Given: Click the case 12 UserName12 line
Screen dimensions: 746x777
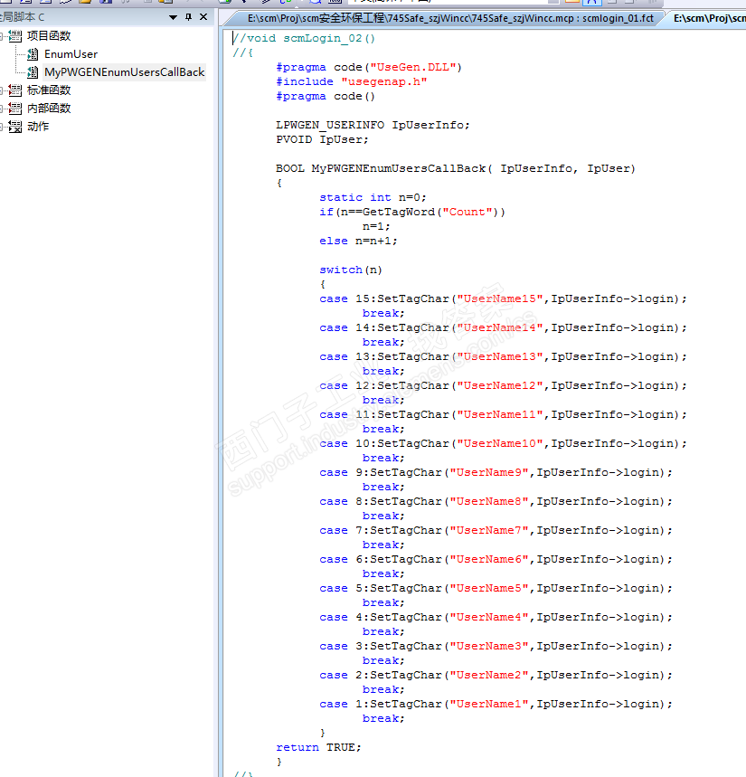Looking at the screenshot, I should click(504, 385).
